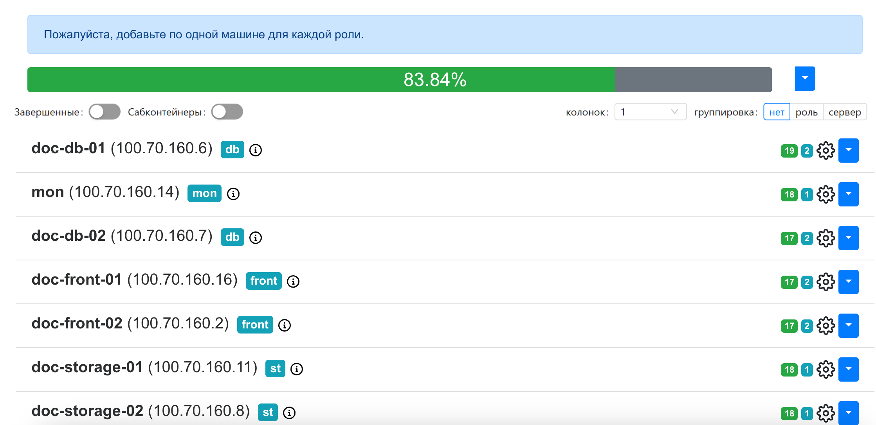This screenshot has height=425, width=876.
Task: Select нет grouping option
Action: 777,112
